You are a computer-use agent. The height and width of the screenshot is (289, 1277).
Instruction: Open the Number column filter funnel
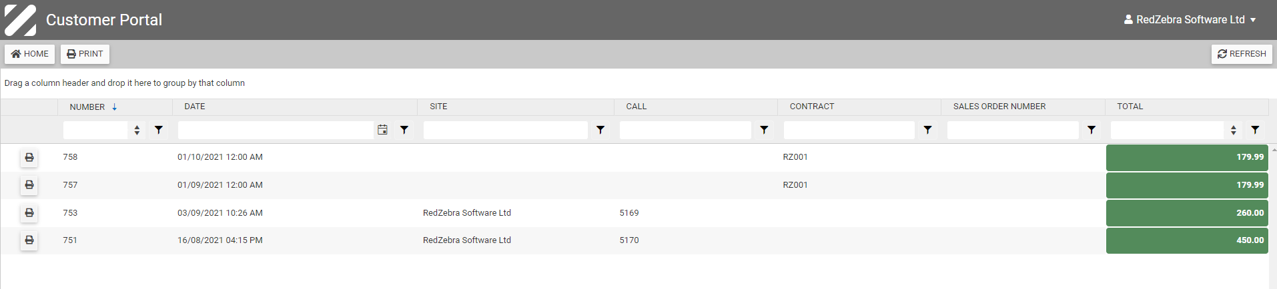[159, 130]
